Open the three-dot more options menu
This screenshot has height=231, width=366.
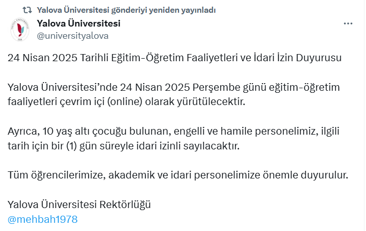pos(348,23)
